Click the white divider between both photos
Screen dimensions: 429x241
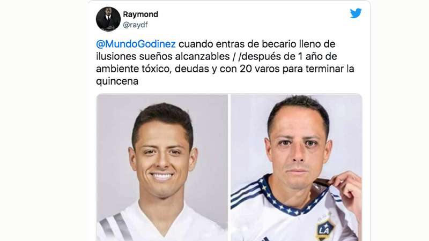[230, 168]
